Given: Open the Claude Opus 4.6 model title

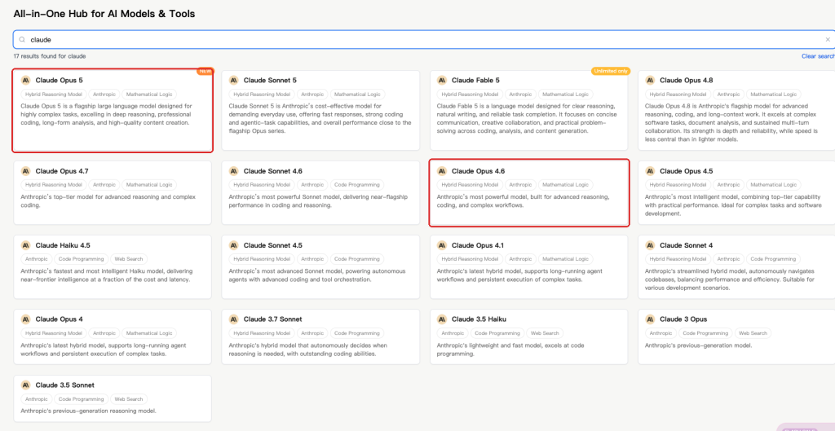Looking at the screenshot, I should 478,171.
